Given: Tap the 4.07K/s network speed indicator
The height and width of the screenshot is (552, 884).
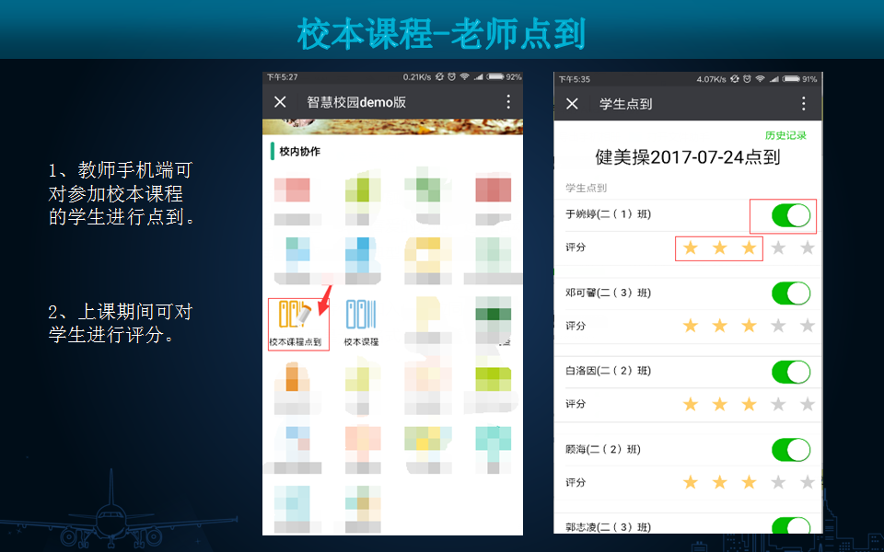Looking at the screenshot, I should [x=712, y=79].
